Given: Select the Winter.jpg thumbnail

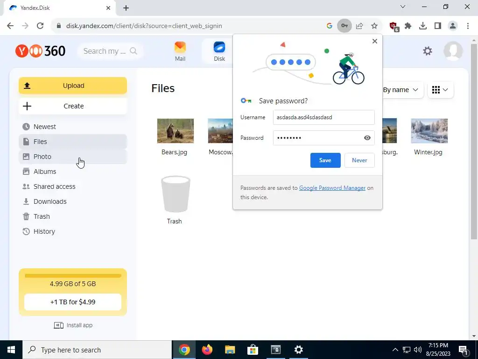Looking at the screenshot, I should (429, 131).
